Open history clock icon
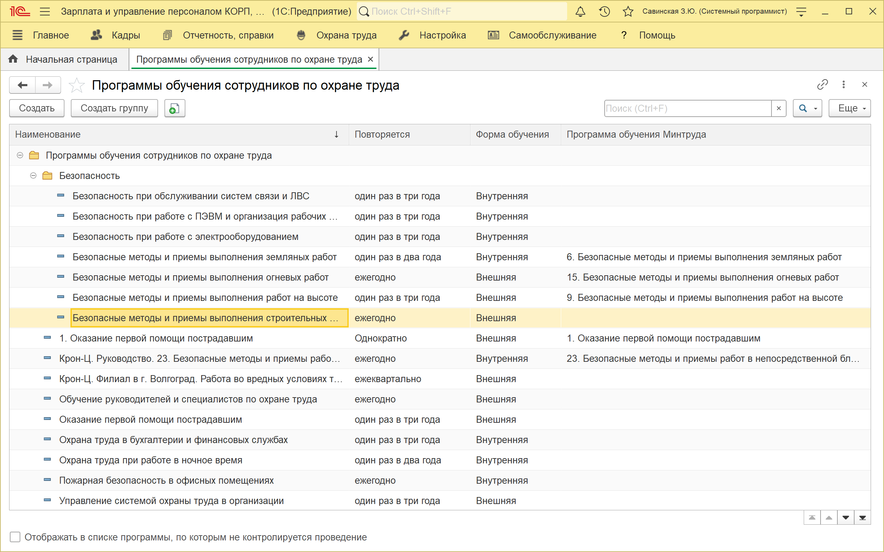 coord(604,12)
